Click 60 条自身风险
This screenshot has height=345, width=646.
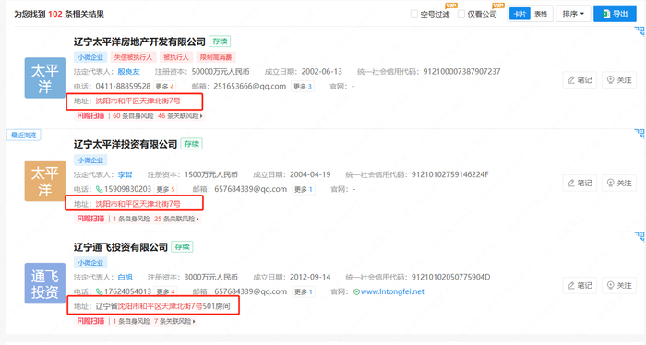point(133,116)
